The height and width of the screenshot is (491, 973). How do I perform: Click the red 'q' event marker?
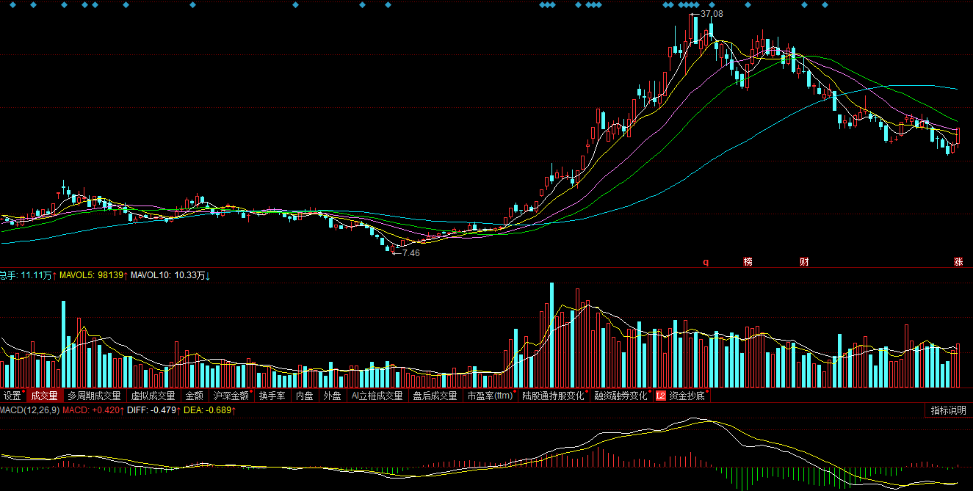pyautogui.click(x=706, y=262)
